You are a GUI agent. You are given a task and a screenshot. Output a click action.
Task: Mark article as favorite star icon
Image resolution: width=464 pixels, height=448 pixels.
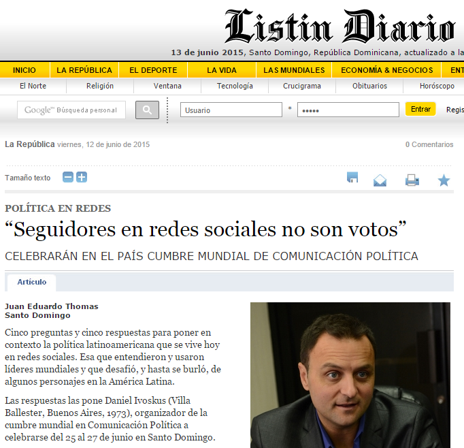(x=444, y=180)
